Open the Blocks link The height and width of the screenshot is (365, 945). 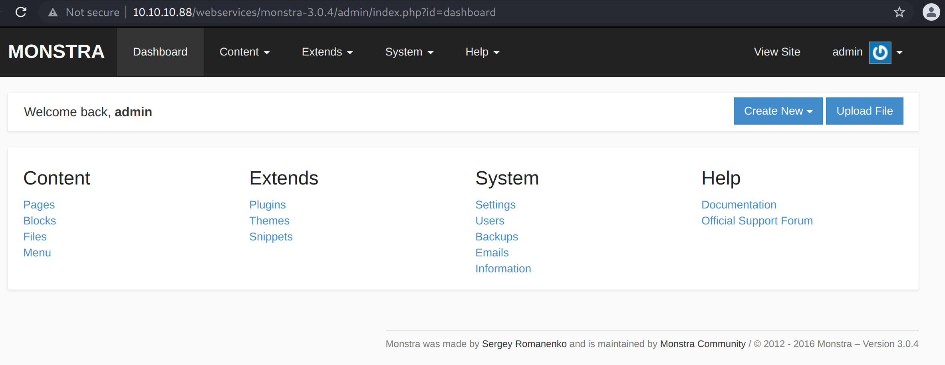40,221
